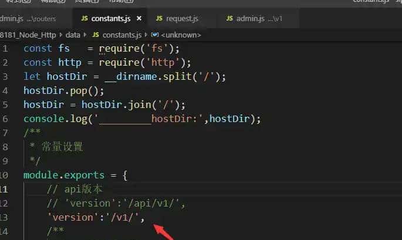402x240 pixels.
Task: Click line number 1 in the gutter
Action: (x=5, y=48)
